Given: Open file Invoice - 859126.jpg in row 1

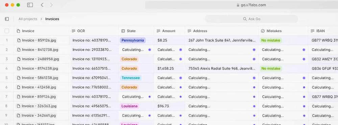Looking at the screenshot, I should coord(37,40).
